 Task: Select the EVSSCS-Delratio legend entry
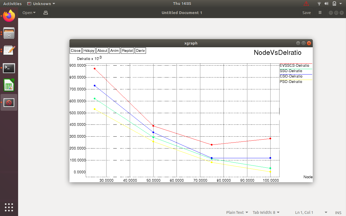point(295,66)
